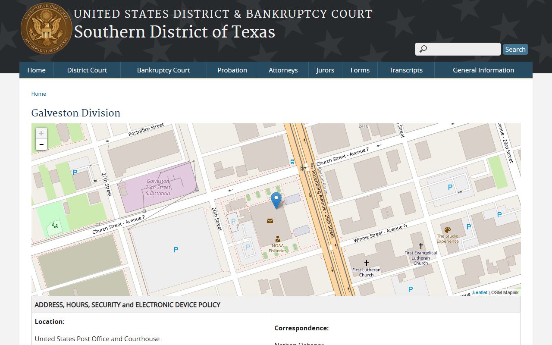Click the green playground icon on the map
552x345 pixels.
click(x=55, y=225)
